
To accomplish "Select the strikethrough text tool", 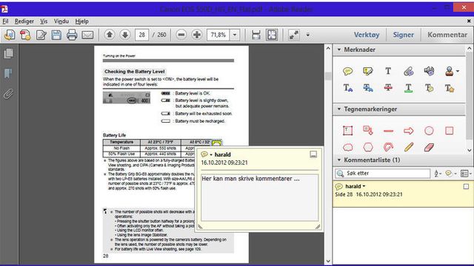I will (388, 88).
